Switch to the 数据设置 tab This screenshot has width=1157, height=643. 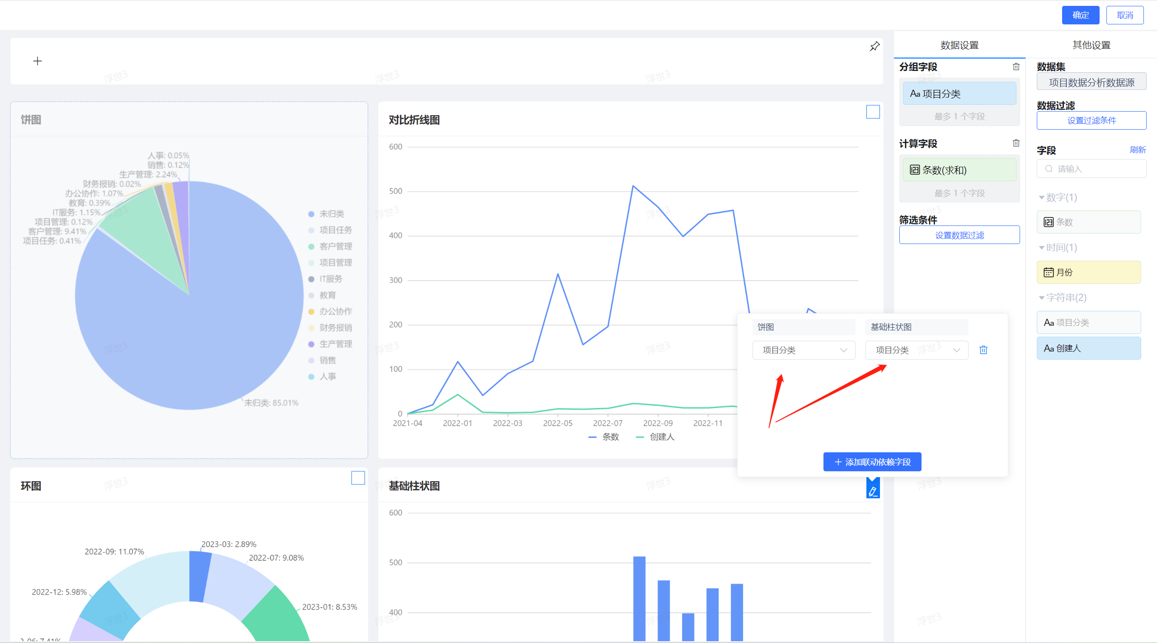click(959, 45)
